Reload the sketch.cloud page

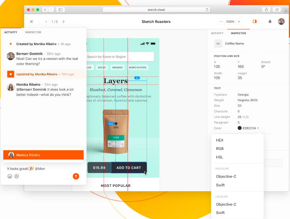click(x=207, y=10)
